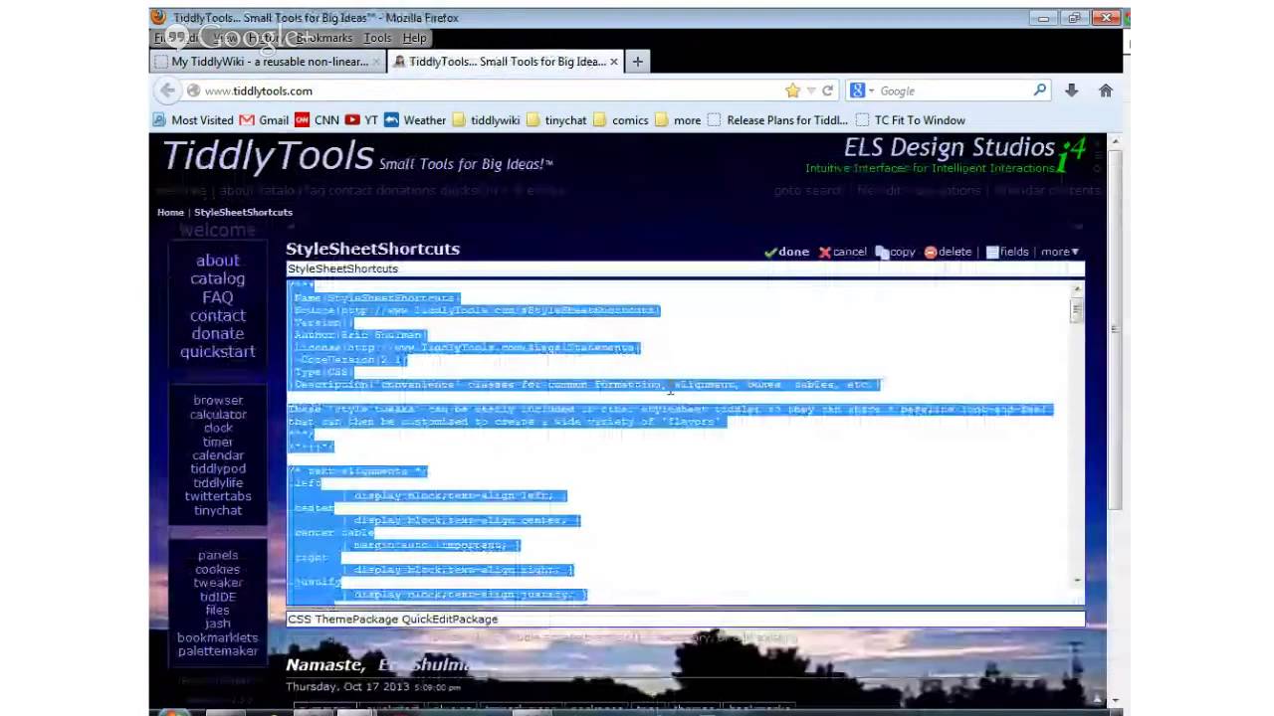
Task: Open the twittertabs tool link
Action: tap(218, 496)
